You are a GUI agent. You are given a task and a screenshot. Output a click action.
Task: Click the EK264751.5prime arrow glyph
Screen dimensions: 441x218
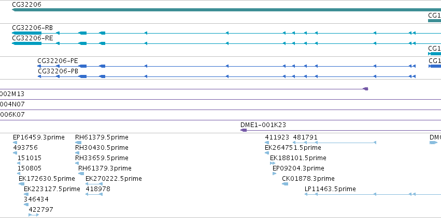point(267,153)
